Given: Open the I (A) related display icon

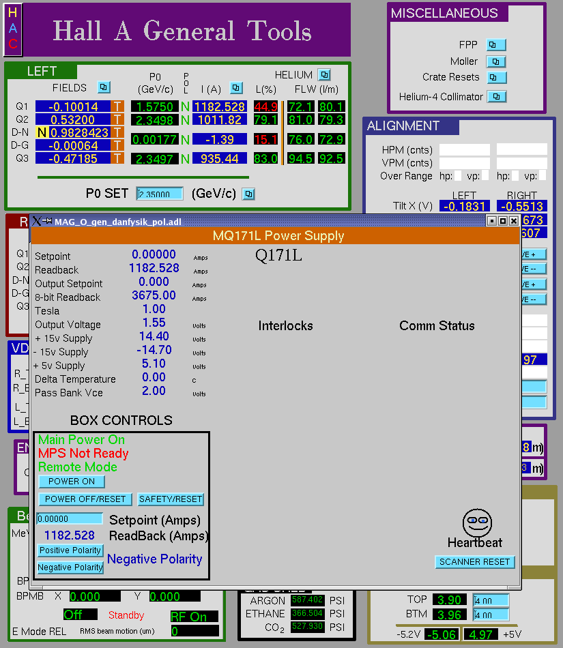Looking at the screenshot, I should [236, 87].
